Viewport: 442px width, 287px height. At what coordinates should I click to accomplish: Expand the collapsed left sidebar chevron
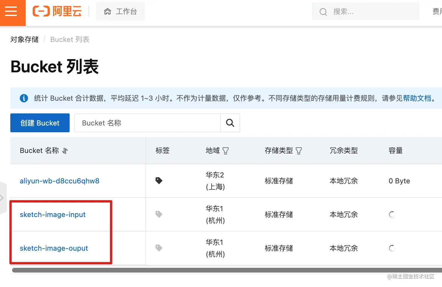[2, 198]
